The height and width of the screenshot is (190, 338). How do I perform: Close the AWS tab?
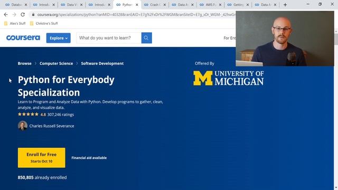coord(220,5)
